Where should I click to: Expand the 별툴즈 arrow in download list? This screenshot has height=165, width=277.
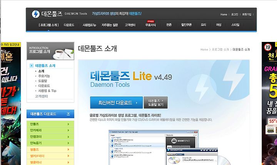[68, 150]
